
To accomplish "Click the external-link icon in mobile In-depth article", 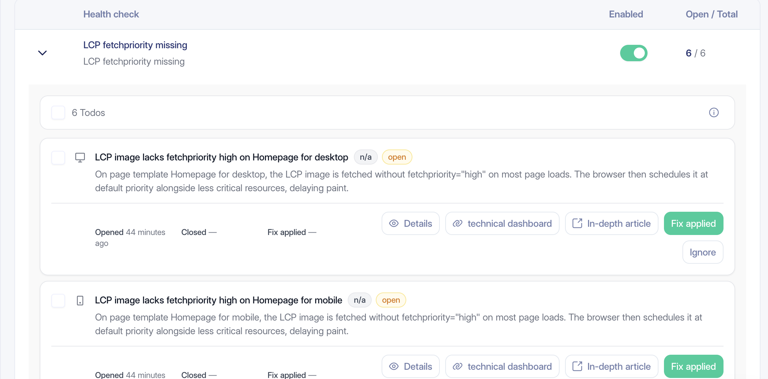I will click(577, 366).
